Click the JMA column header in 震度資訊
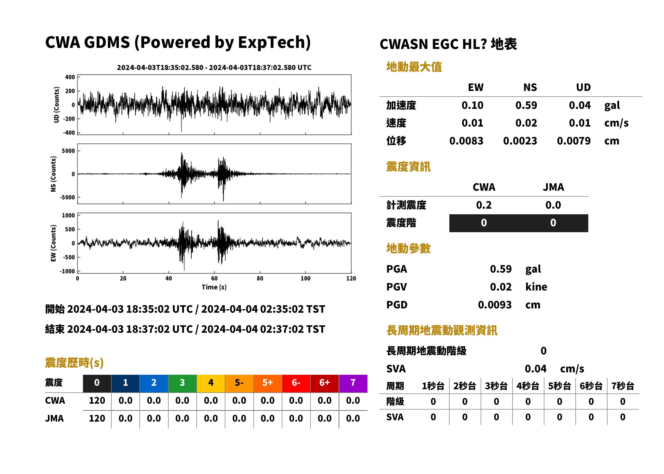The width and height of the screenshot is (664, 474). pos(553,187)
